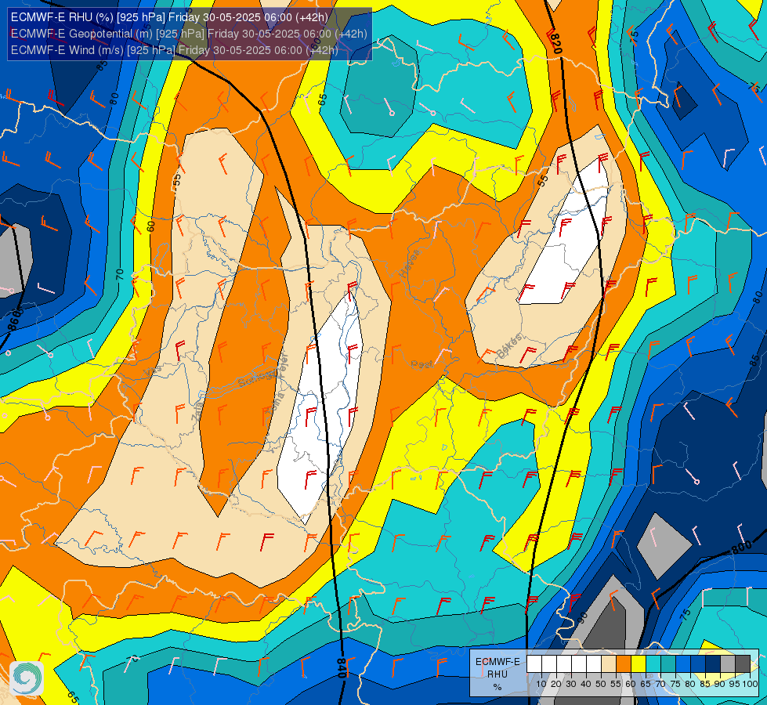Pick the cyan 65-70% legend swatch

[x=653, y=663]
